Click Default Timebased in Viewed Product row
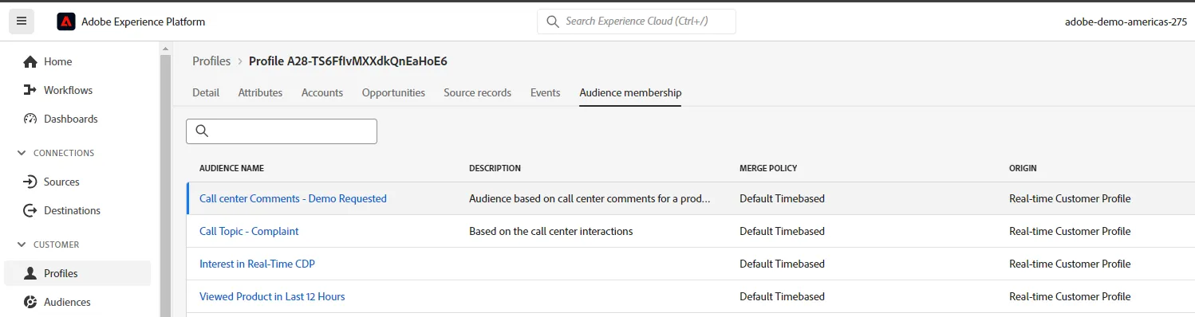The image size is (1195, 317). pyautogui.click(x=782, y=296)
